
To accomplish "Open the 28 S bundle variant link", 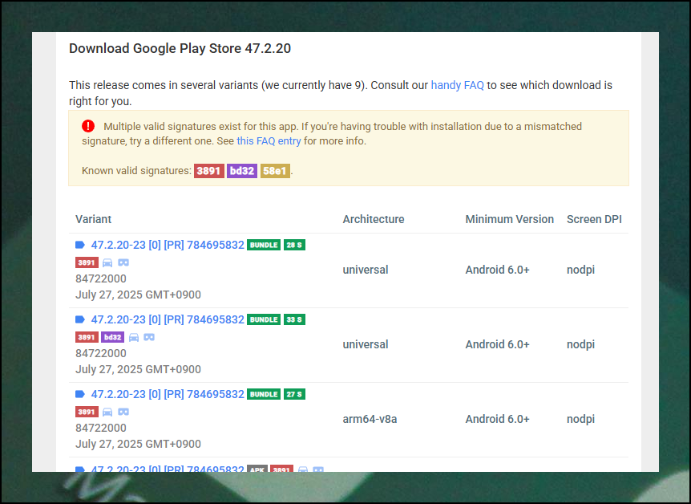I will coord(168,245).
